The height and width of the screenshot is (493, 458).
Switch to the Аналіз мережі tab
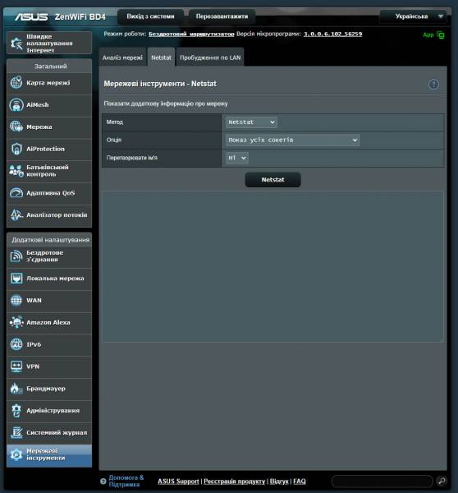(x=122, y=58)
